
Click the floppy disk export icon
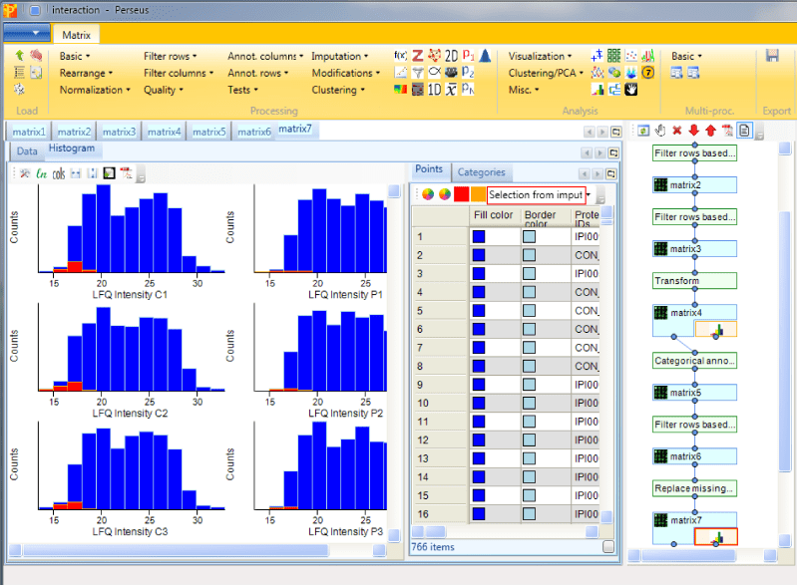pos(772,56)
